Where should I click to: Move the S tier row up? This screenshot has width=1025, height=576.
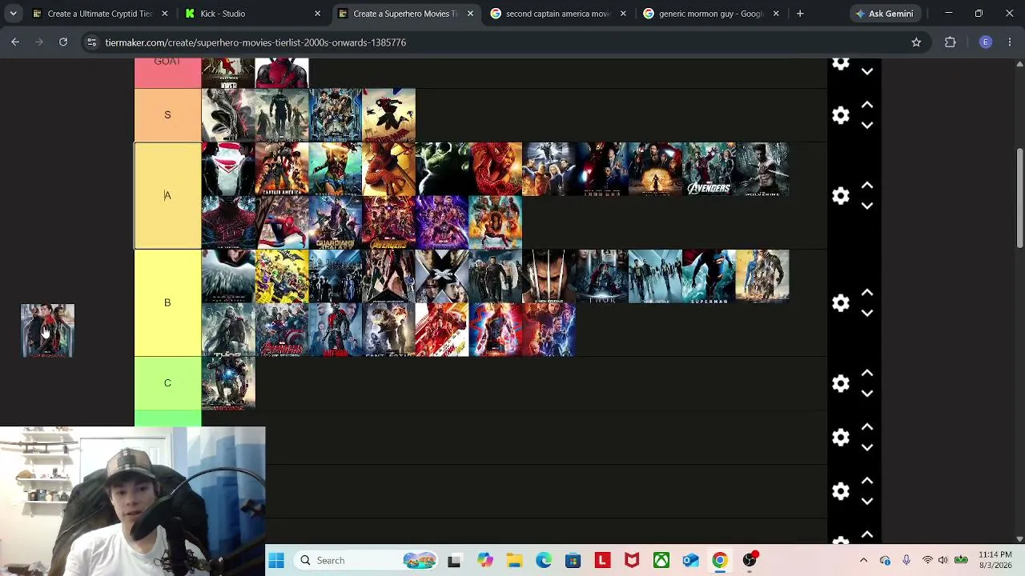click(x=867, y=105)
